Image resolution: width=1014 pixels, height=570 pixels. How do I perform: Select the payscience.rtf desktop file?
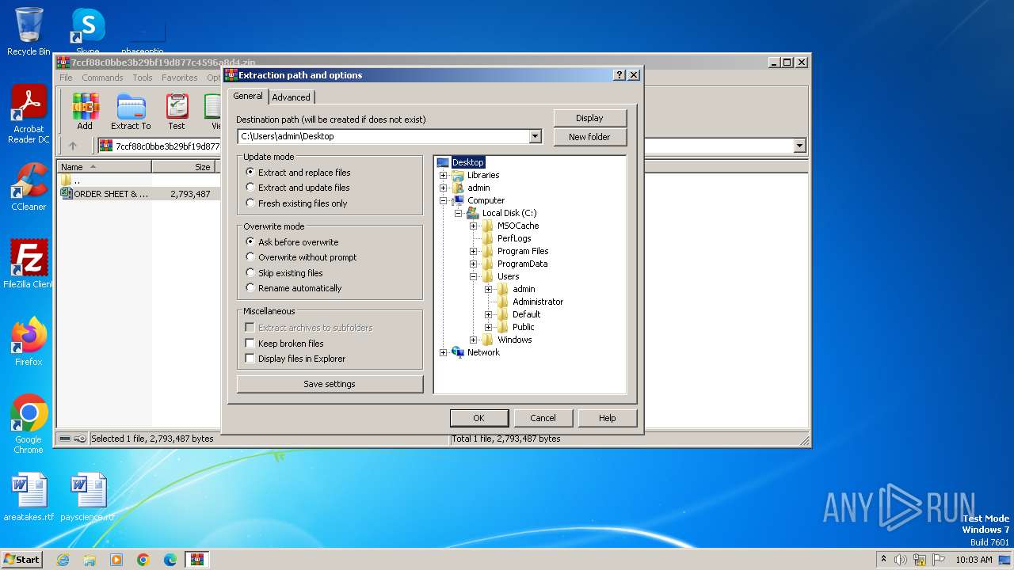coord(87,497)
